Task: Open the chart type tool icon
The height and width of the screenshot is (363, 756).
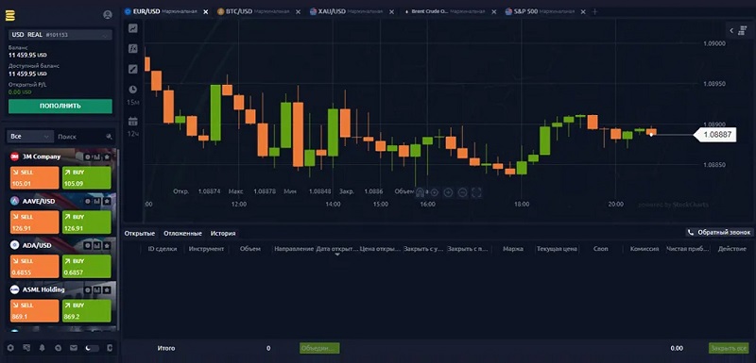Action: pos(133,28)
